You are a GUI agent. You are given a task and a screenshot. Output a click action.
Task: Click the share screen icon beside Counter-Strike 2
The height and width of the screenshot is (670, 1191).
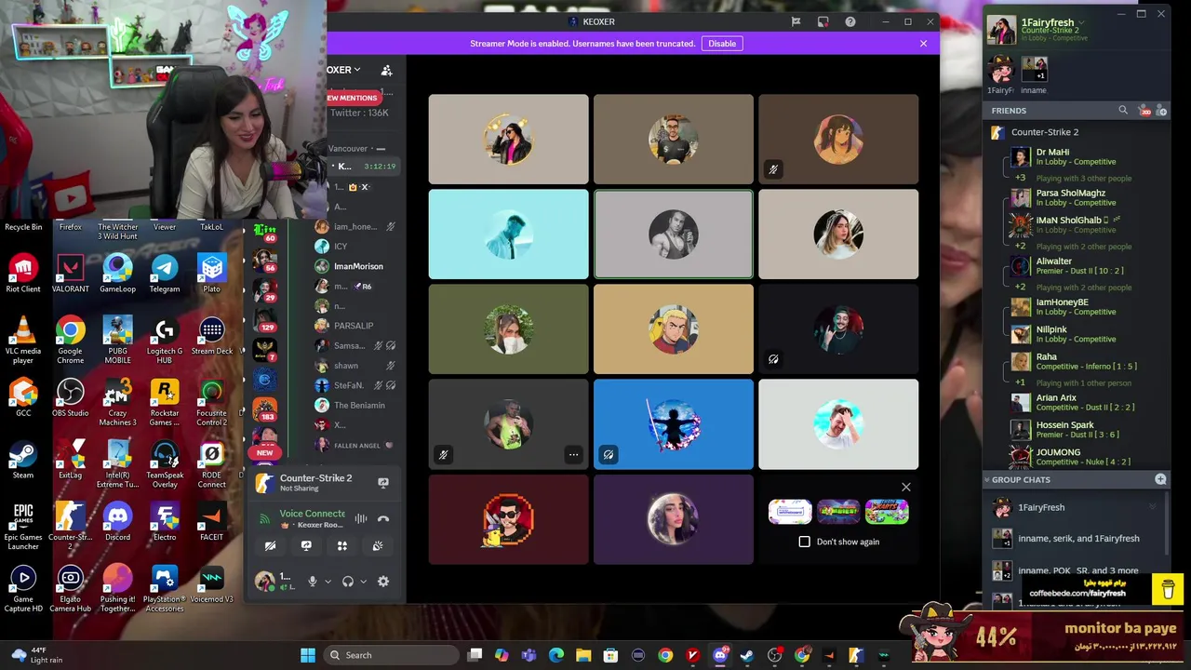point(383,482)
